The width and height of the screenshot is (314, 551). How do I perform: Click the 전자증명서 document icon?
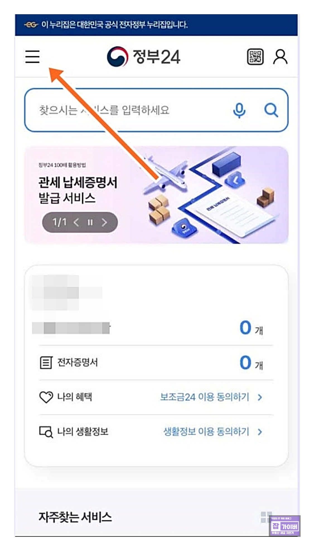(x=46, y=362)
